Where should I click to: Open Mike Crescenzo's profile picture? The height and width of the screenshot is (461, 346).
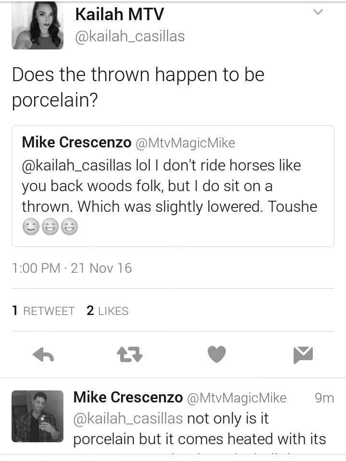click(37, 416)
